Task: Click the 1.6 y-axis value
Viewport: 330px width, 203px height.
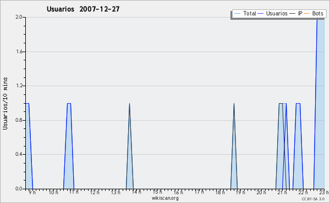Action: pyautogui.click(x=19, y=52)
